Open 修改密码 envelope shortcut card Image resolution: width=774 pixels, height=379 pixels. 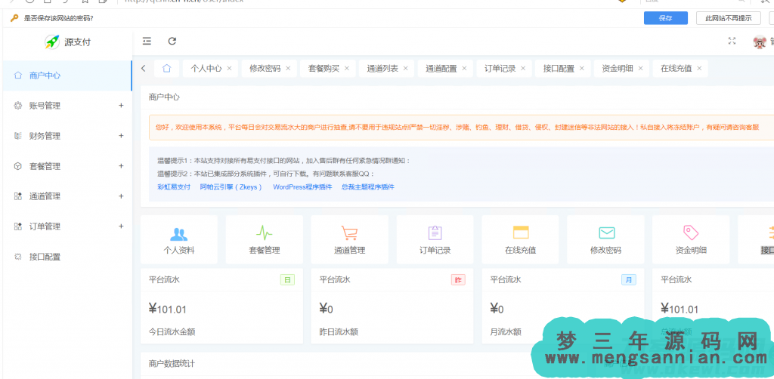tap(605, 239)
